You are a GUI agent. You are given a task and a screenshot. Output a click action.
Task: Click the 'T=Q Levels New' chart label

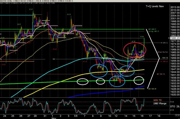pyautogui.click(x=155, y=6)
